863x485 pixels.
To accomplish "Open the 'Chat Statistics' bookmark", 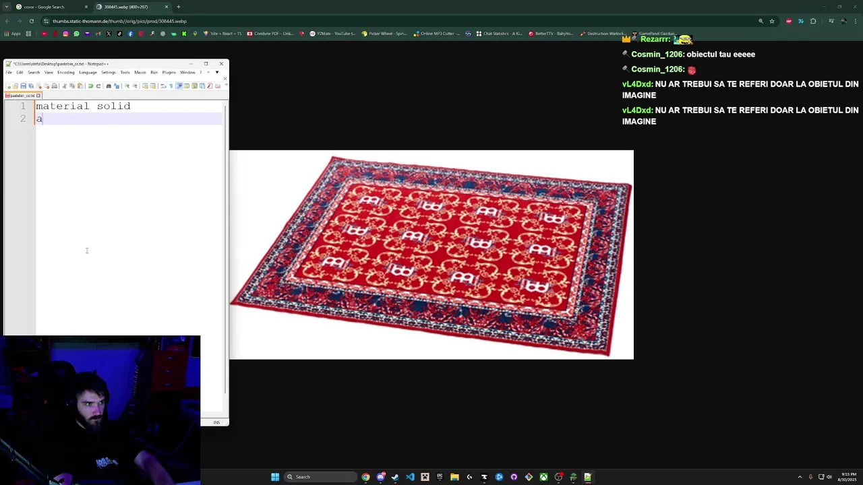I will (499, 34).
